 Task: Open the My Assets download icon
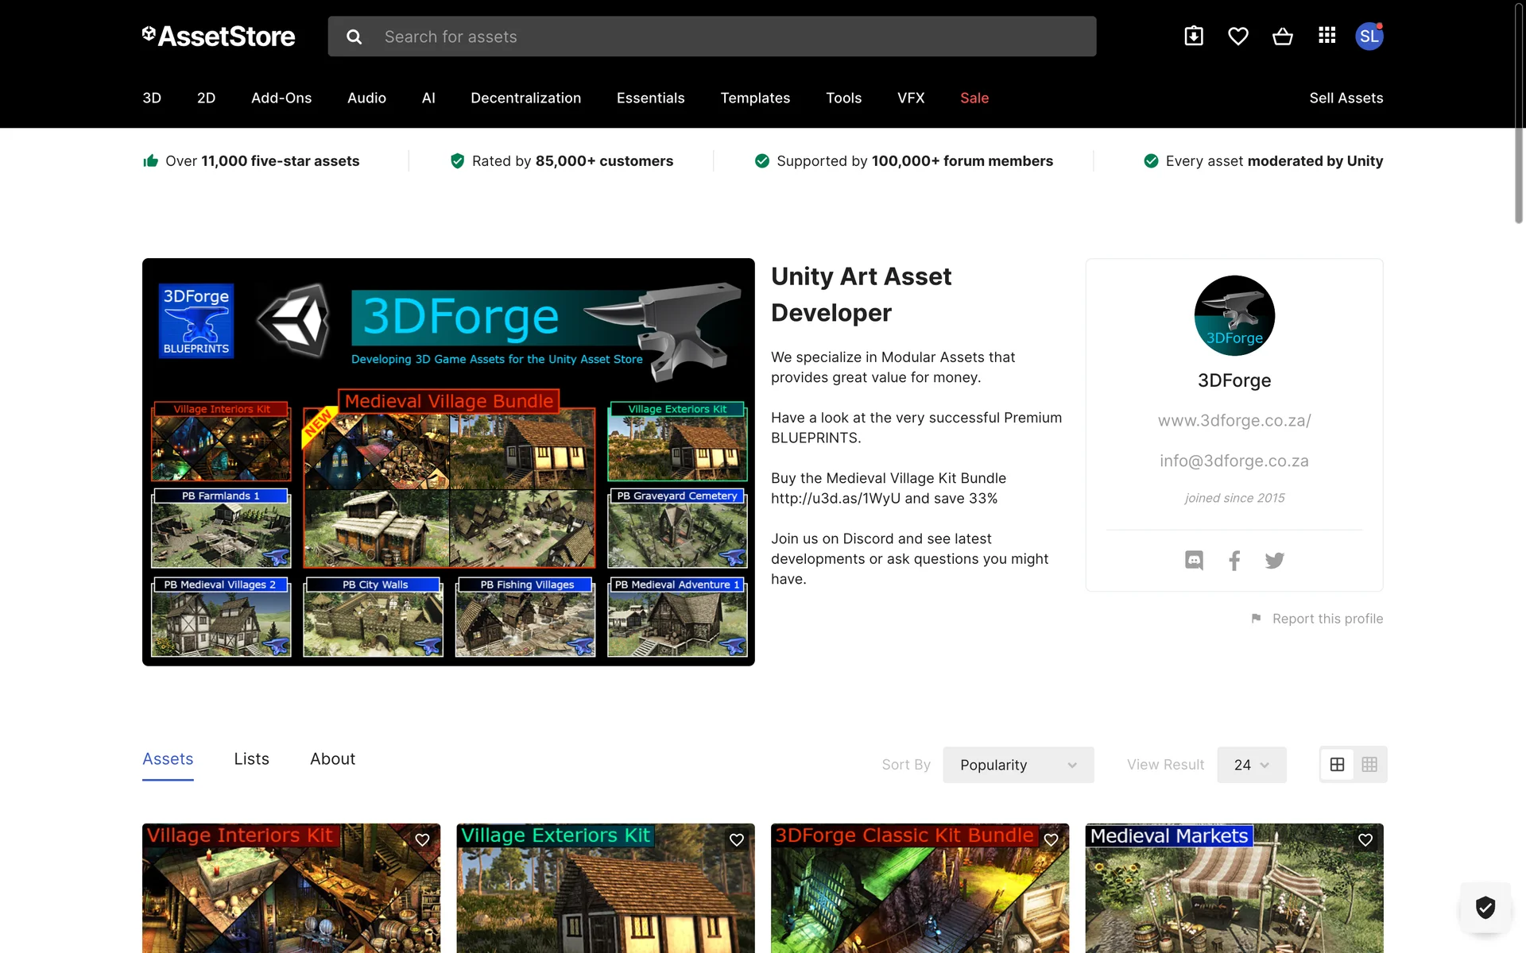[1194, 36]
